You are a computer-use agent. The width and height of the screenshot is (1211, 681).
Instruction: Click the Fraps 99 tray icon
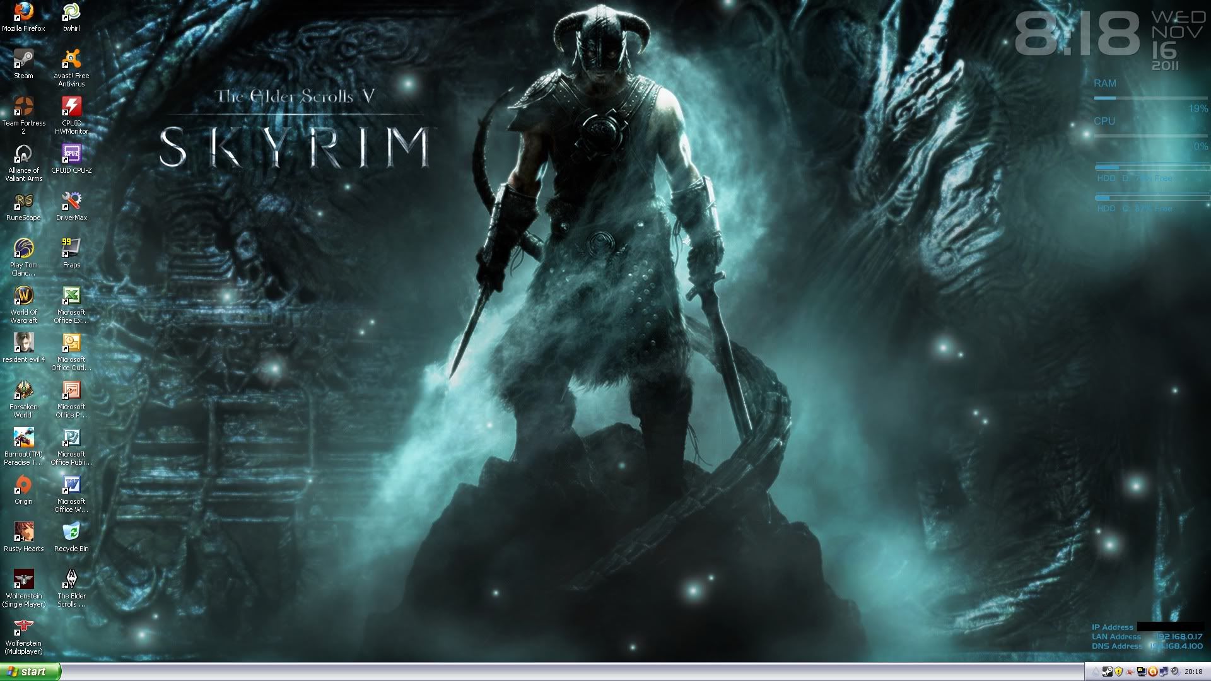[x=1142, y=672]
